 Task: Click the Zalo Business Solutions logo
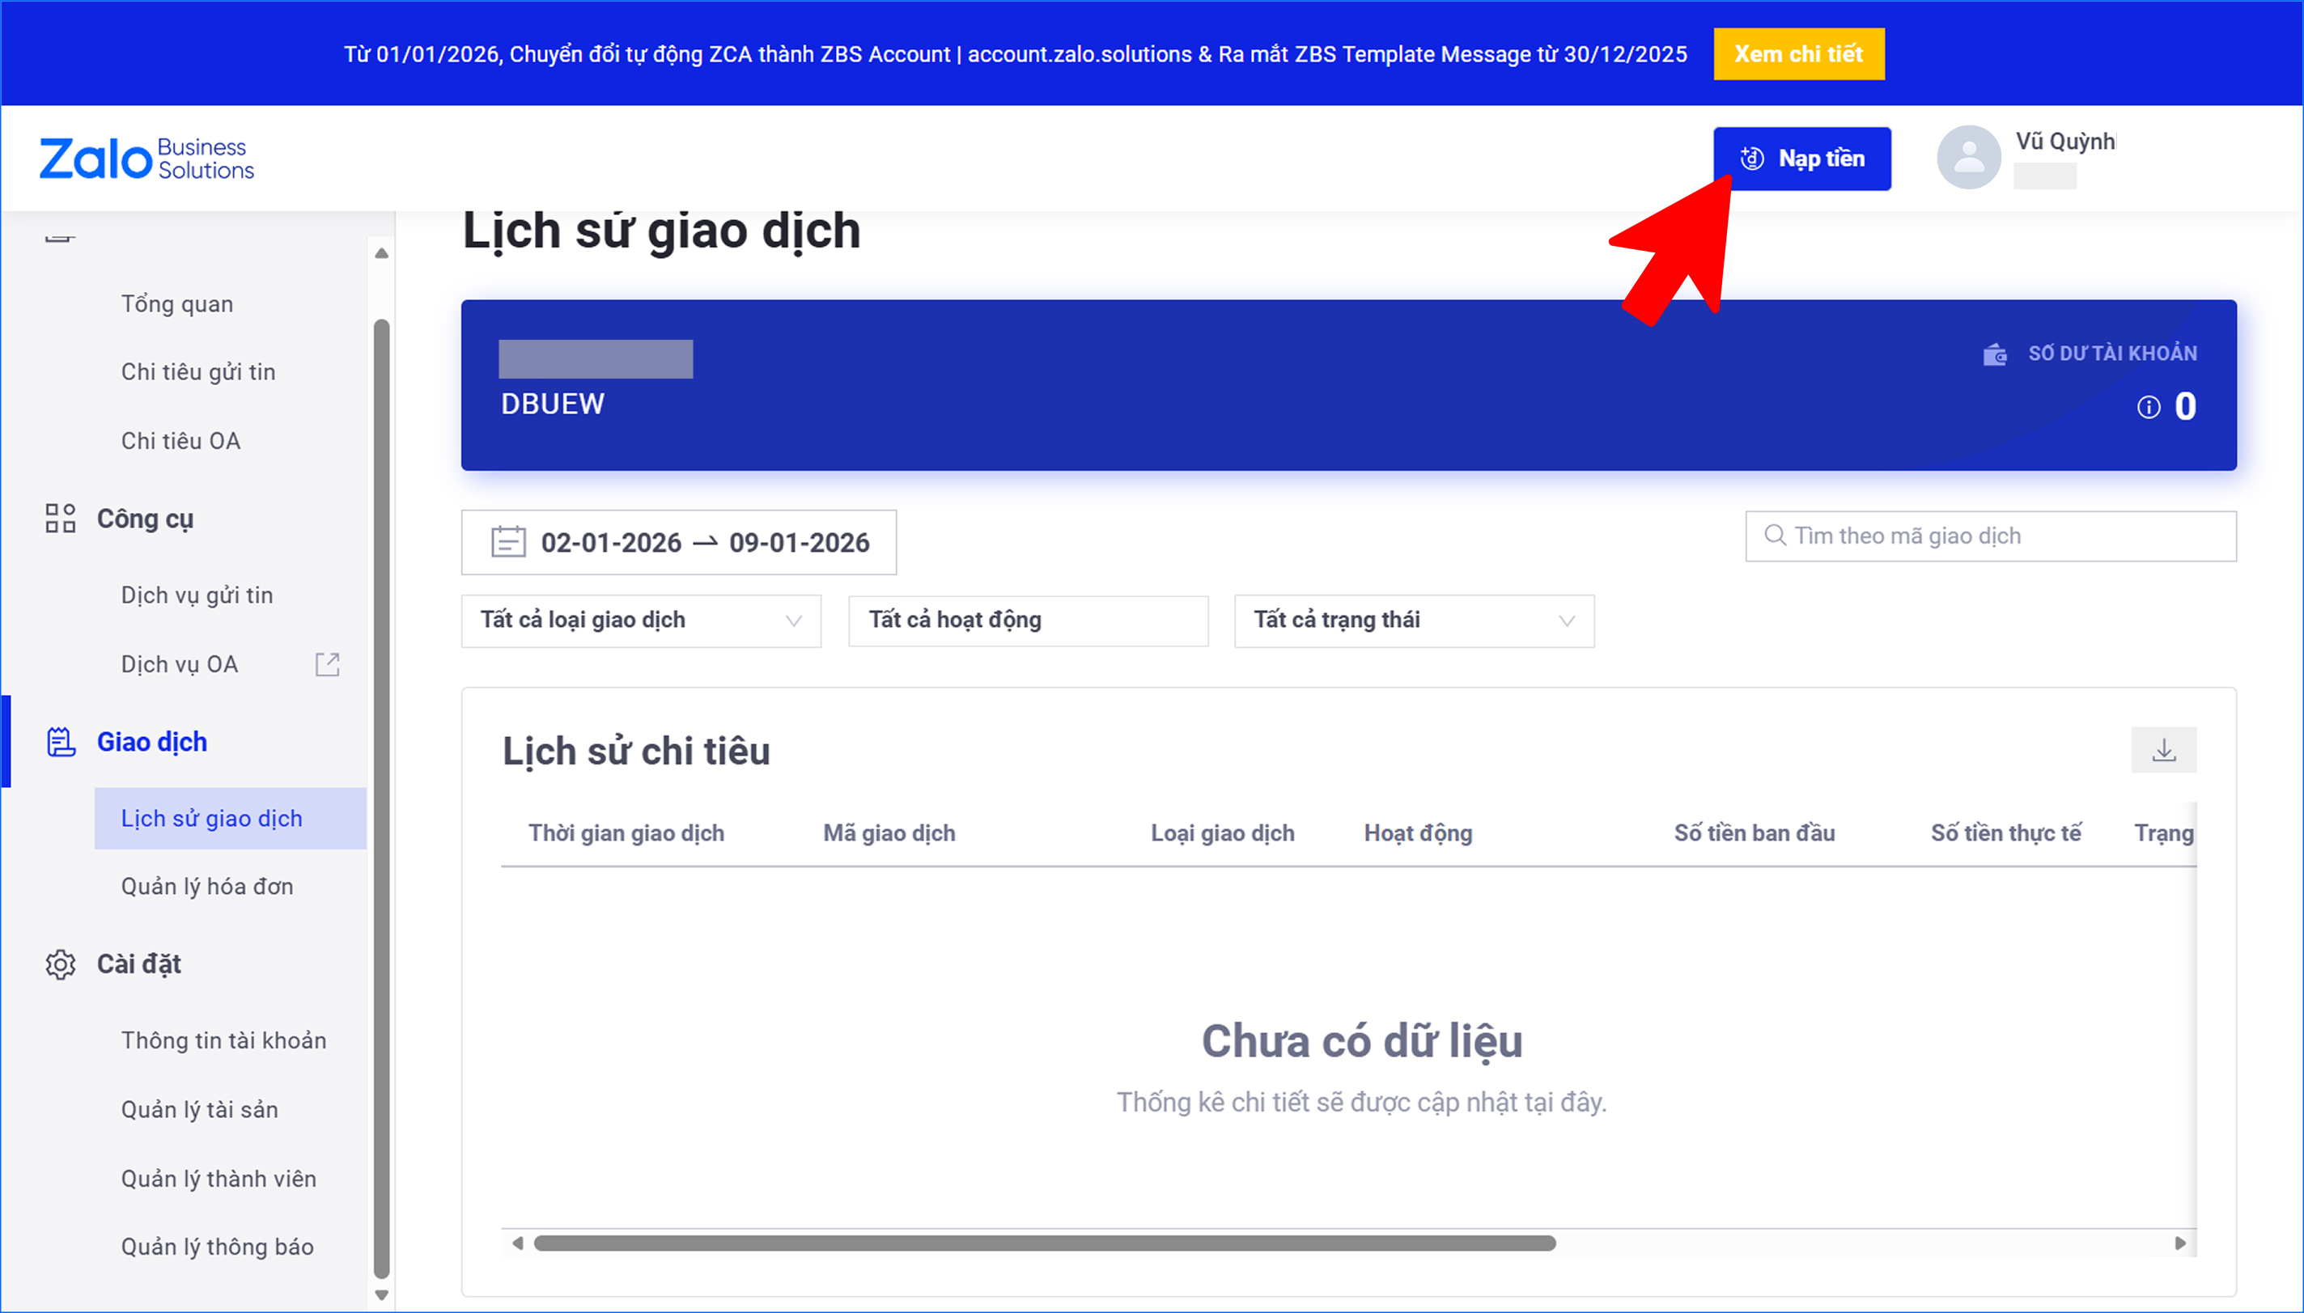coord(146,159)
